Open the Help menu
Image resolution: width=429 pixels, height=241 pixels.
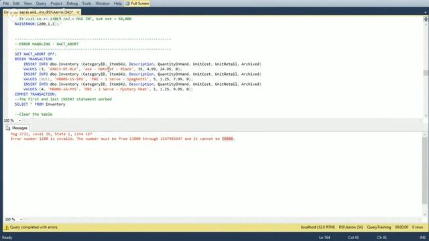(118, 3)
